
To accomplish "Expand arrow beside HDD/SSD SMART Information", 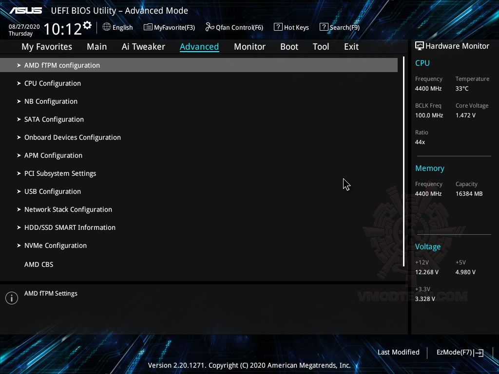I will [x=19, y=227].
